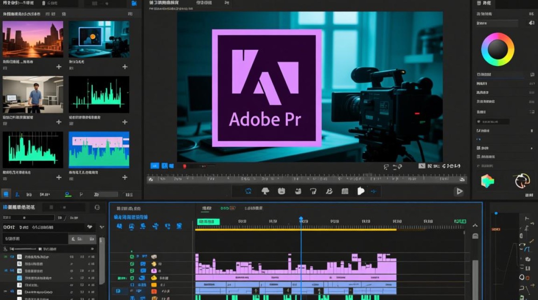Open the white circular ring icon in right panel

[x=522, y=181]
